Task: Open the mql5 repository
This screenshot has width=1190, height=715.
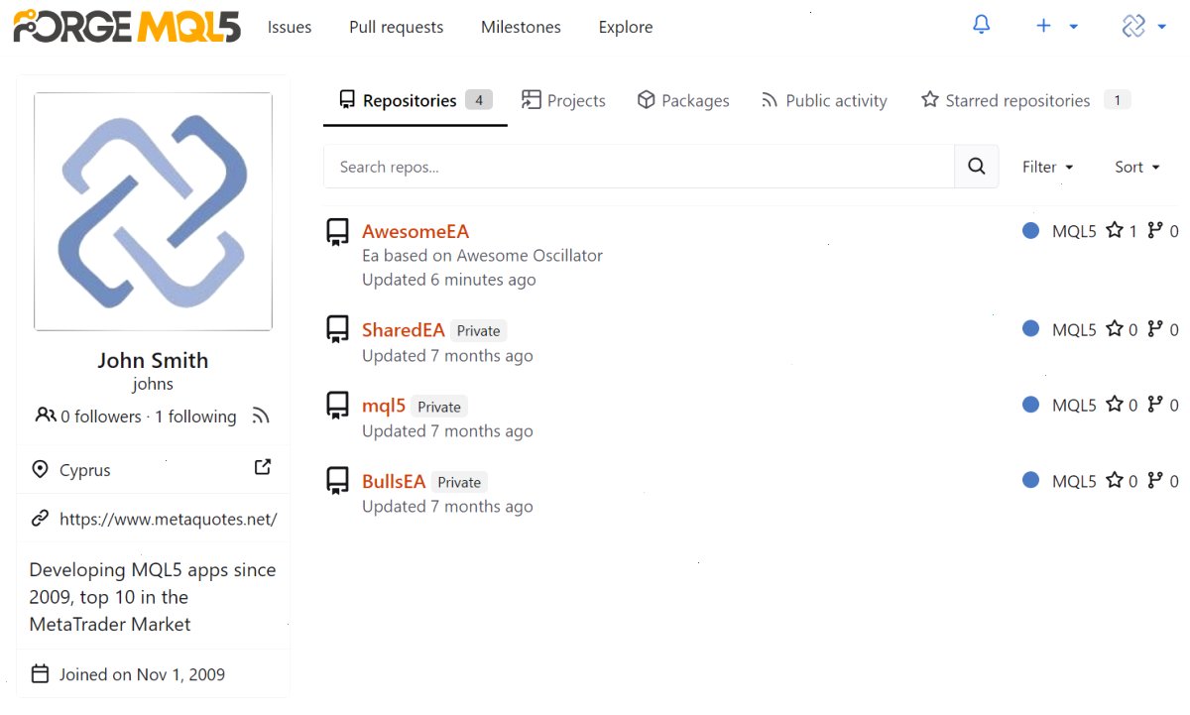Action: pyautogui.click(x=384, y=406)
